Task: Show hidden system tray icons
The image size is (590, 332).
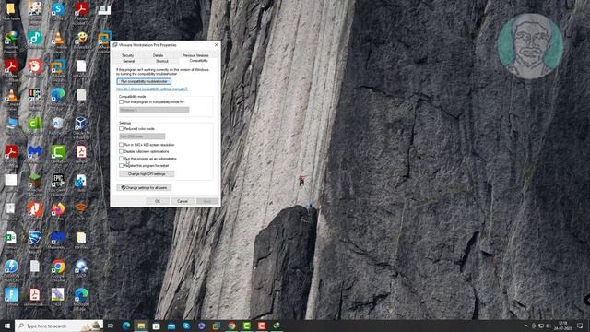Action: click(526, 326)
